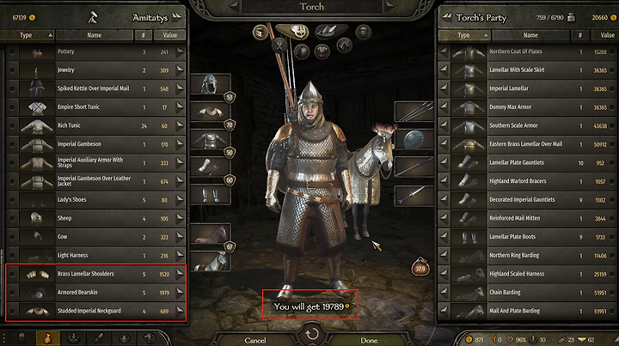
Task: Click the Cancel button
Action: 255,340
